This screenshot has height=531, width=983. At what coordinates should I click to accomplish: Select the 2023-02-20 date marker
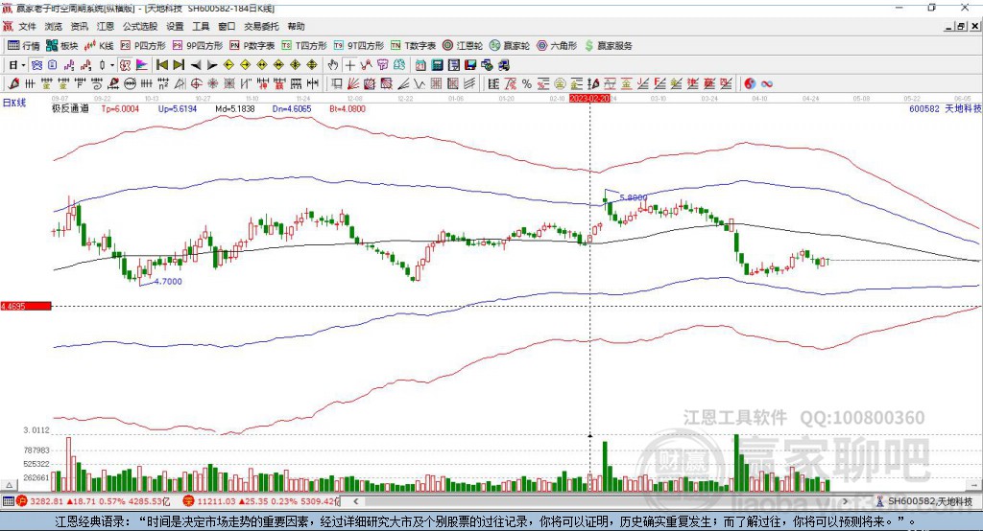(x=589, y=99)
